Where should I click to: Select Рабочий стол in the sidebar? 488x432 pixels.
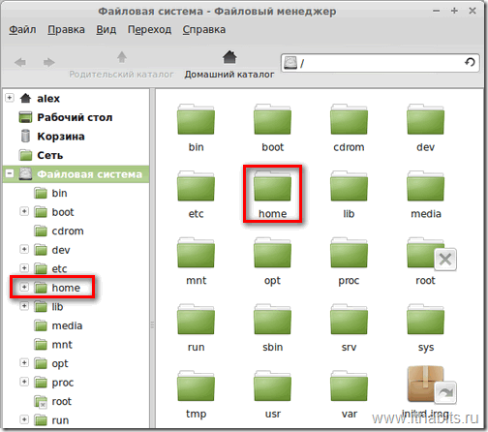tap(66, 117)
